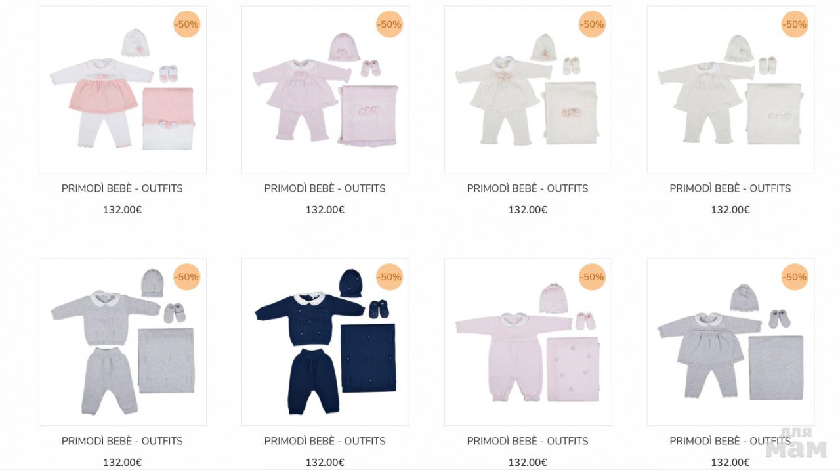This screenshot has width=840, height=470.
Task: Open the grey dress with leggings outfit thumbnail
Action: [x=731, y=342]
